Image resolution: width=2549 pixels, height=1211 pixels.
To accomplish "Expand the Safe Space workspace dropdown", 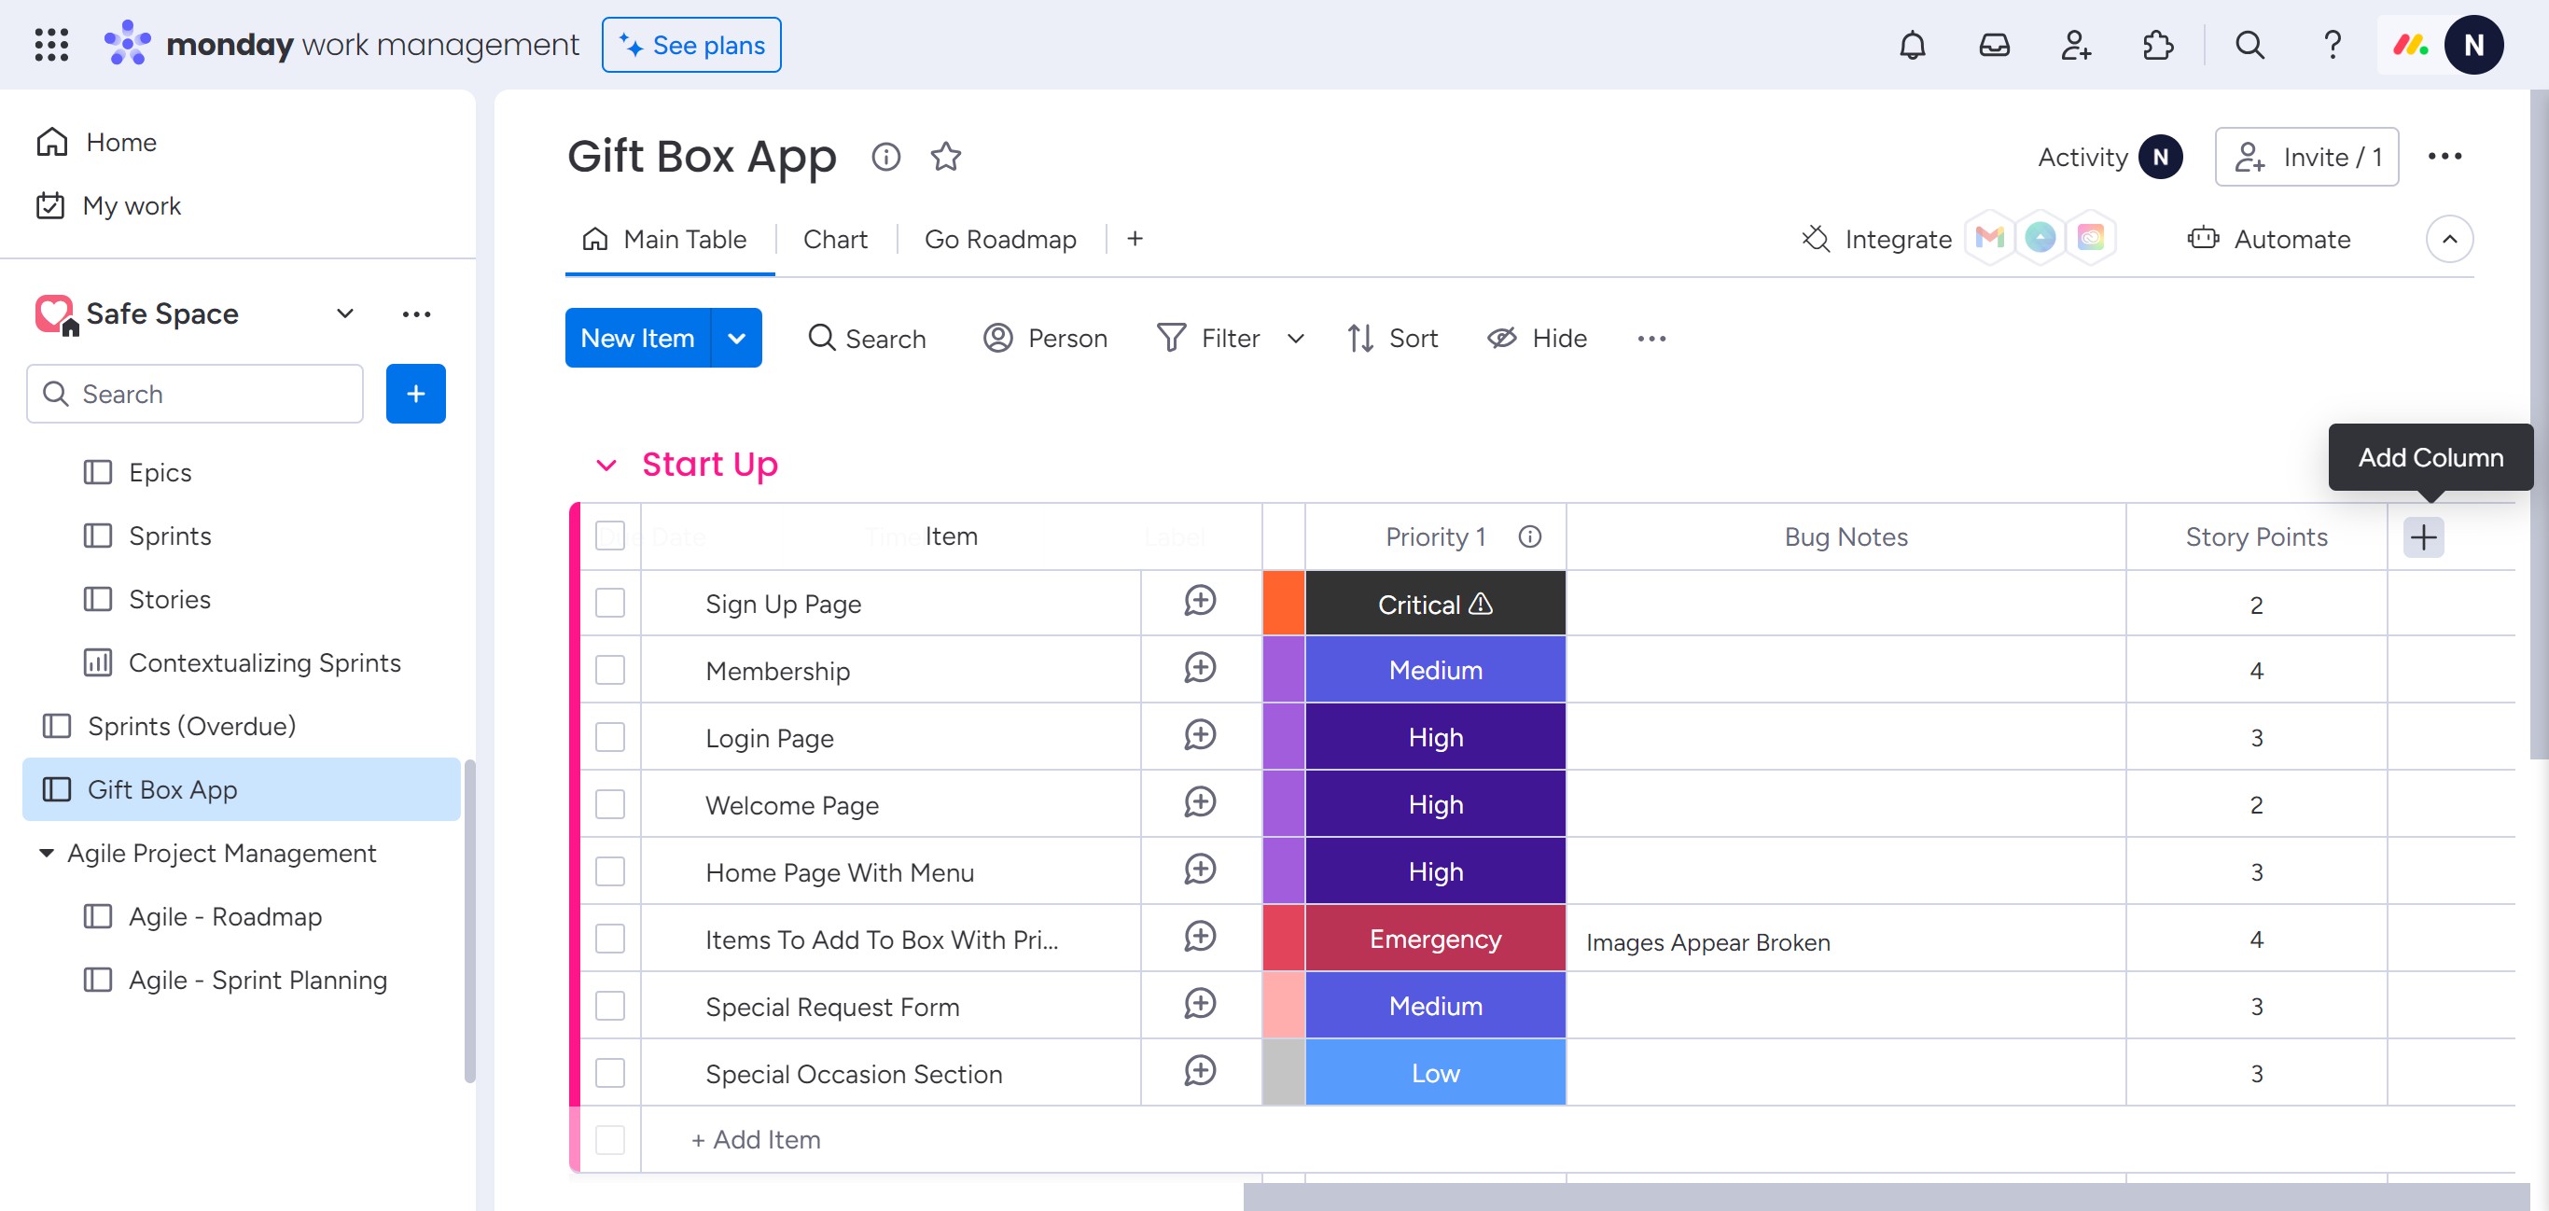I will pyautogui.click(x=344, y=313).
